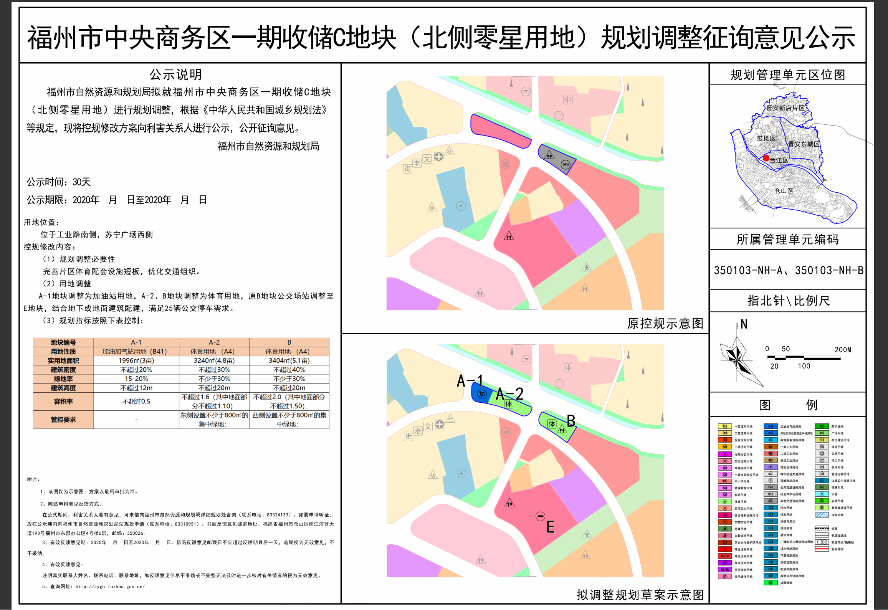Click the letter B parcel label on draft map
This screenshot has height=610, width=888.
point(571,421)
